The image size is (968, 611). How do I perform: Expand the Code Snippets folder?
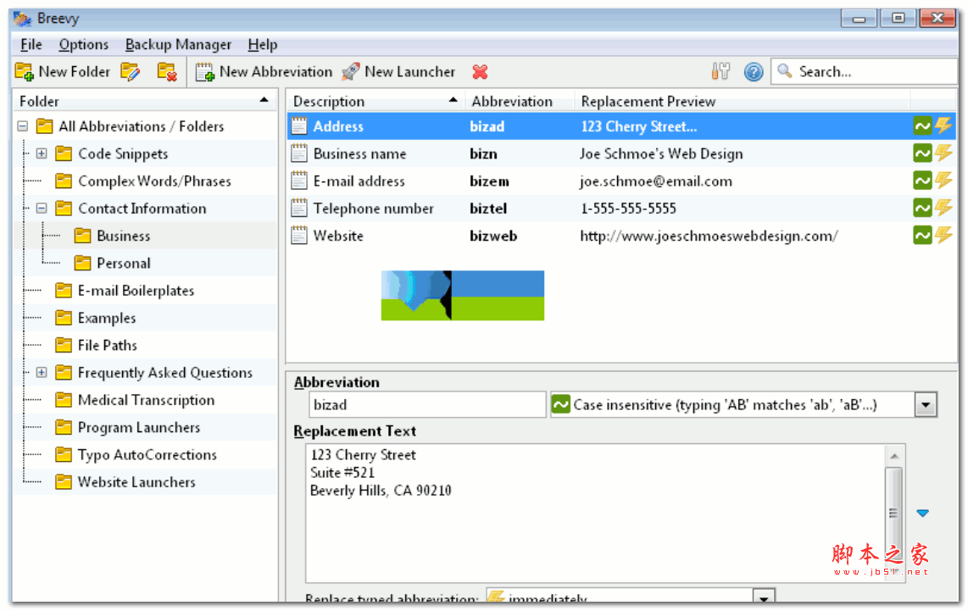(42, 153)
